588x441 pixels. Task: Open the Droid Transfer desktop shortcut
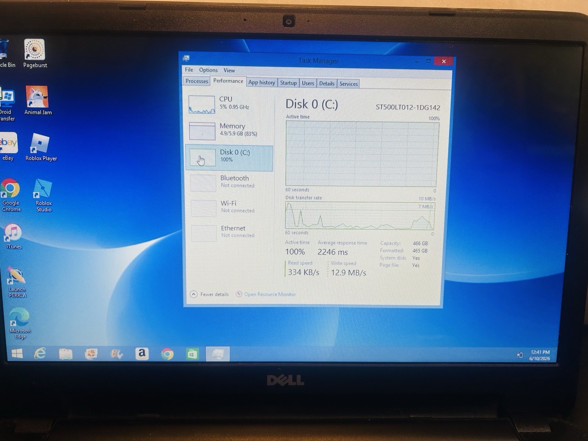tap(7, 104)
